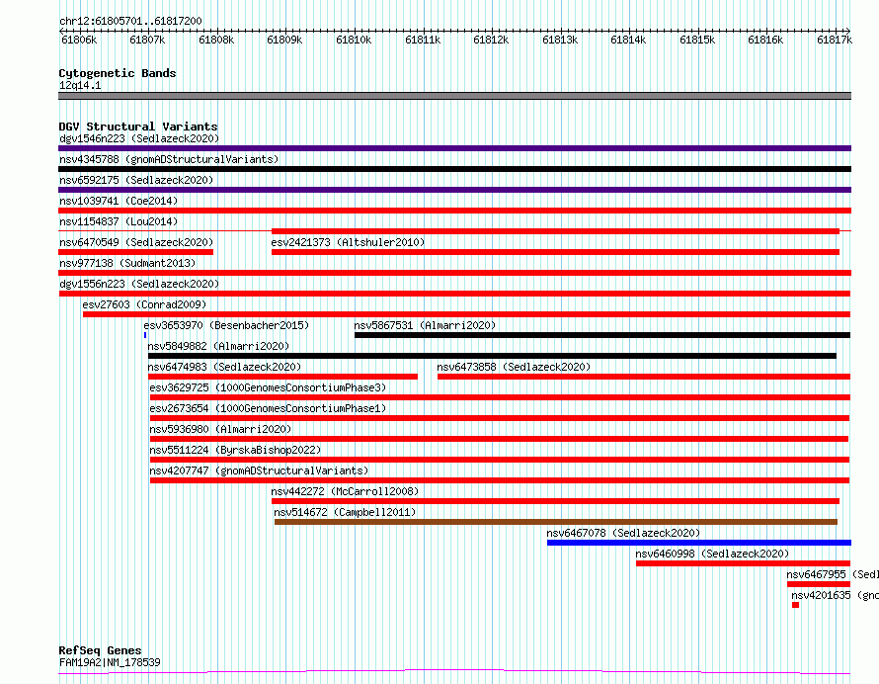Click the 61813k ruler position label
879x684 pixels.
(x=560, y=40)
